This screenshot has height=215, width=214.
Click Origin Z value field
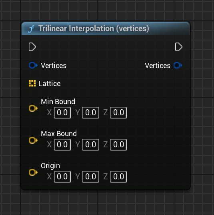click(x=118, y=177)
